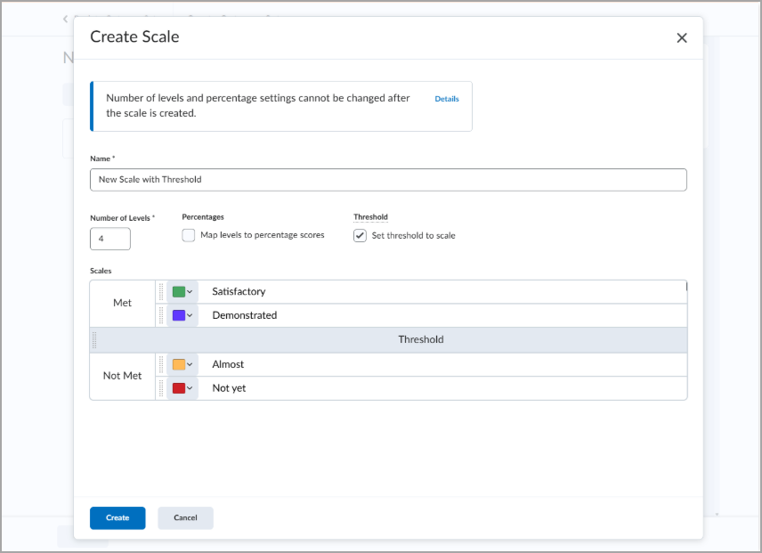Screen dimensions: 762x553
Task: Grab the drag handle beside Not yet
Action: pyautogui.click(x=161, y=388)
